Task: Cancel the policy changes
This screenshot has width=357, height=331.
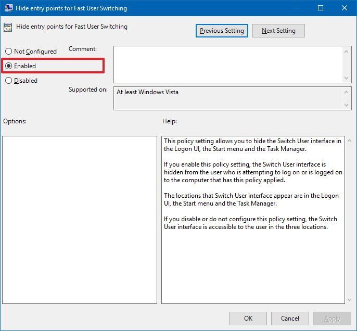Action: (290, 319)
